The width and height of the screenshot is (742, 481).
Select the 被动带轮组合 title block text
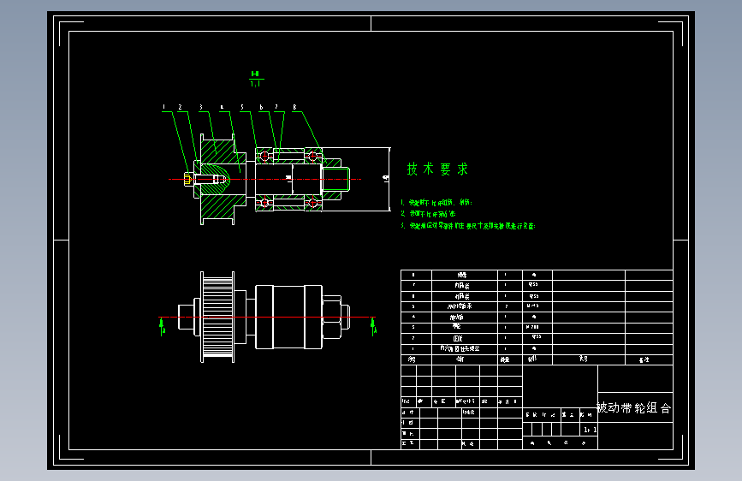pos(633,407)
